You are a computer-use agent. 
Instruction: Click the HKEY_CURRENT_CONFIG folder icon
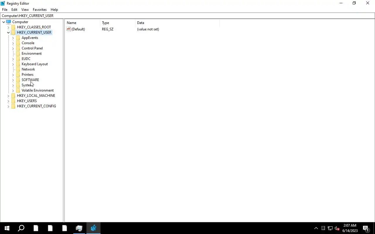[x=13, y=106]
